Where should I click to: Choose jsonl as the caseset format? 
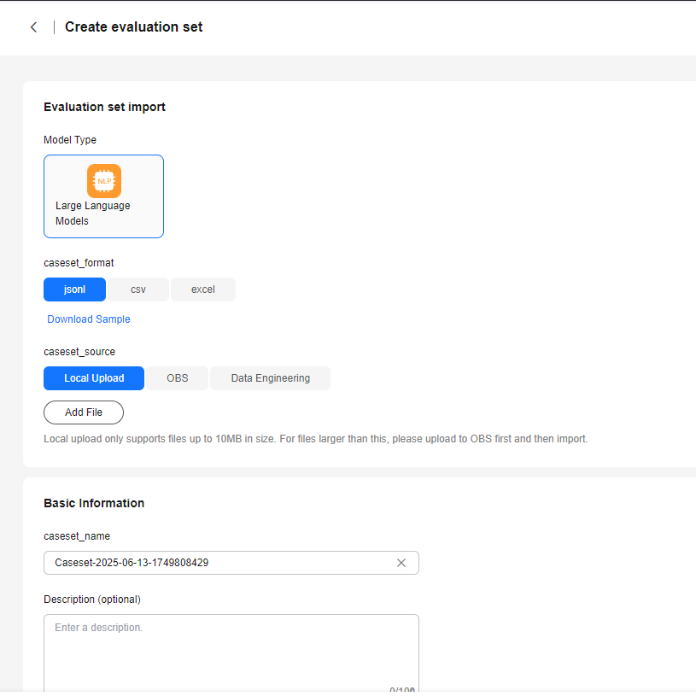tap(74, 290)
